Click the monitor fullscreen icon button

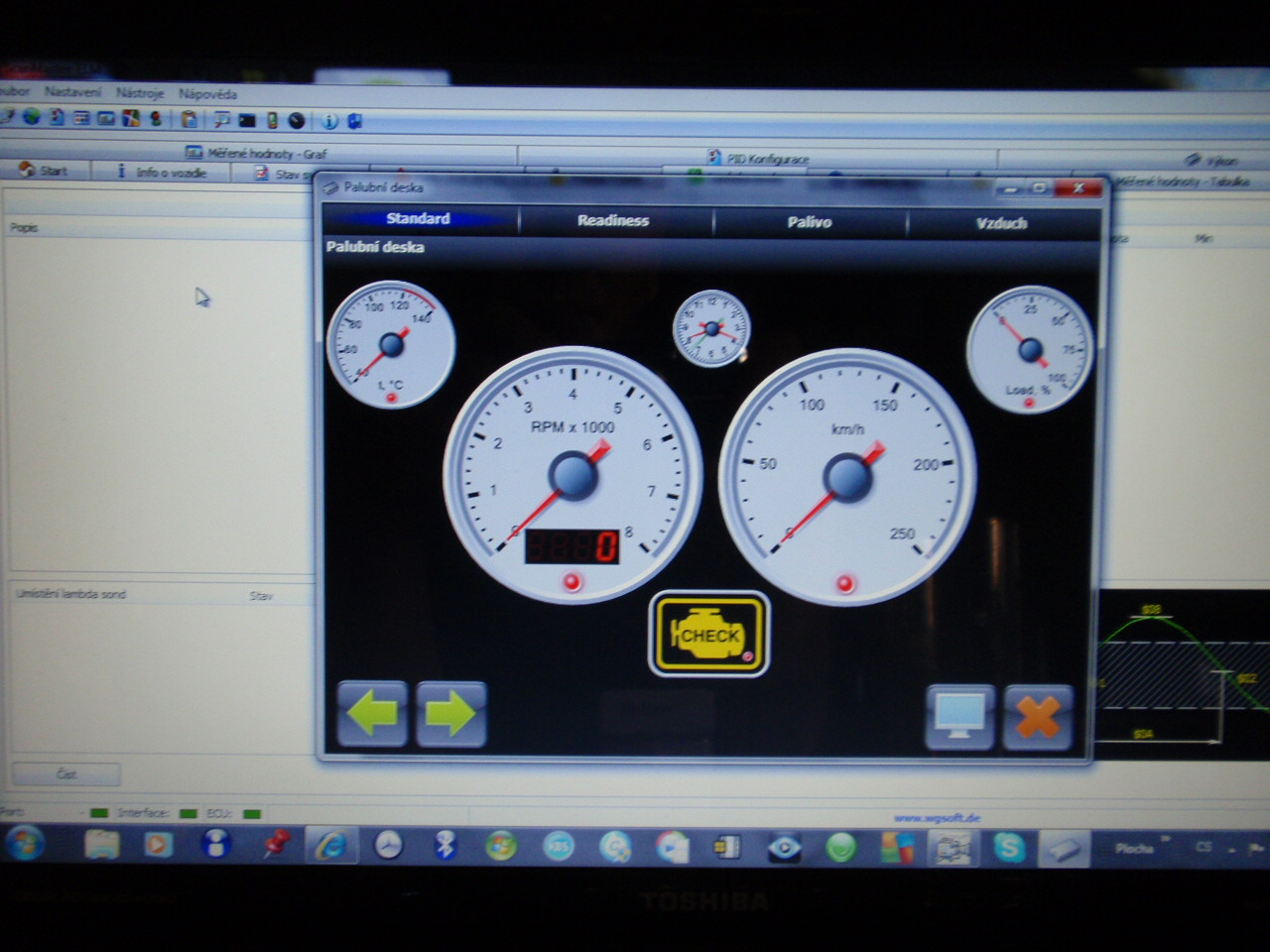(x=959, y=716)
